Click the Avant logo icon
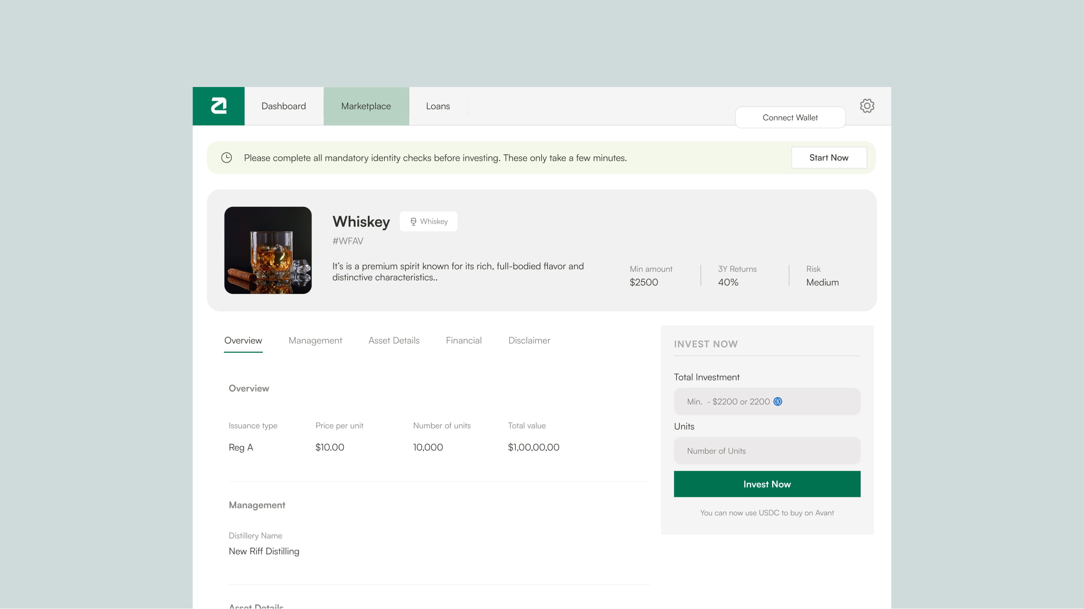The width and height of the screenshot is (1084, 609). click(219, 106)
